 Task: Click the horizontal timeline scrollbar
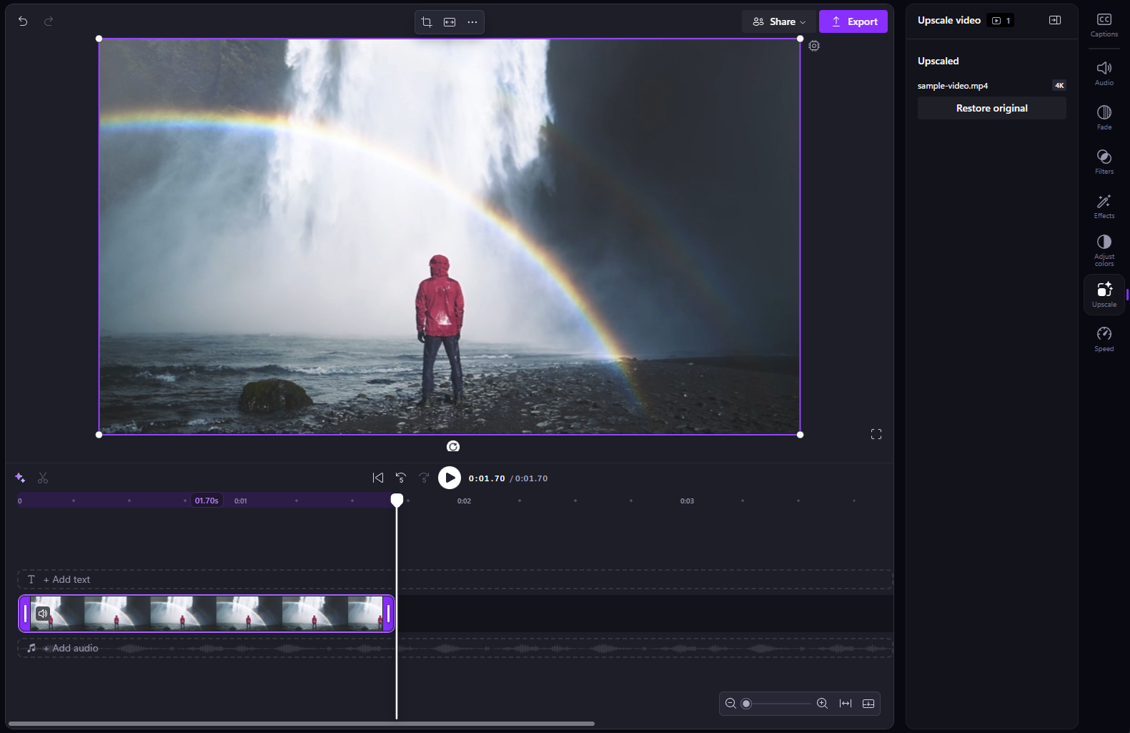tap(302, 724)
